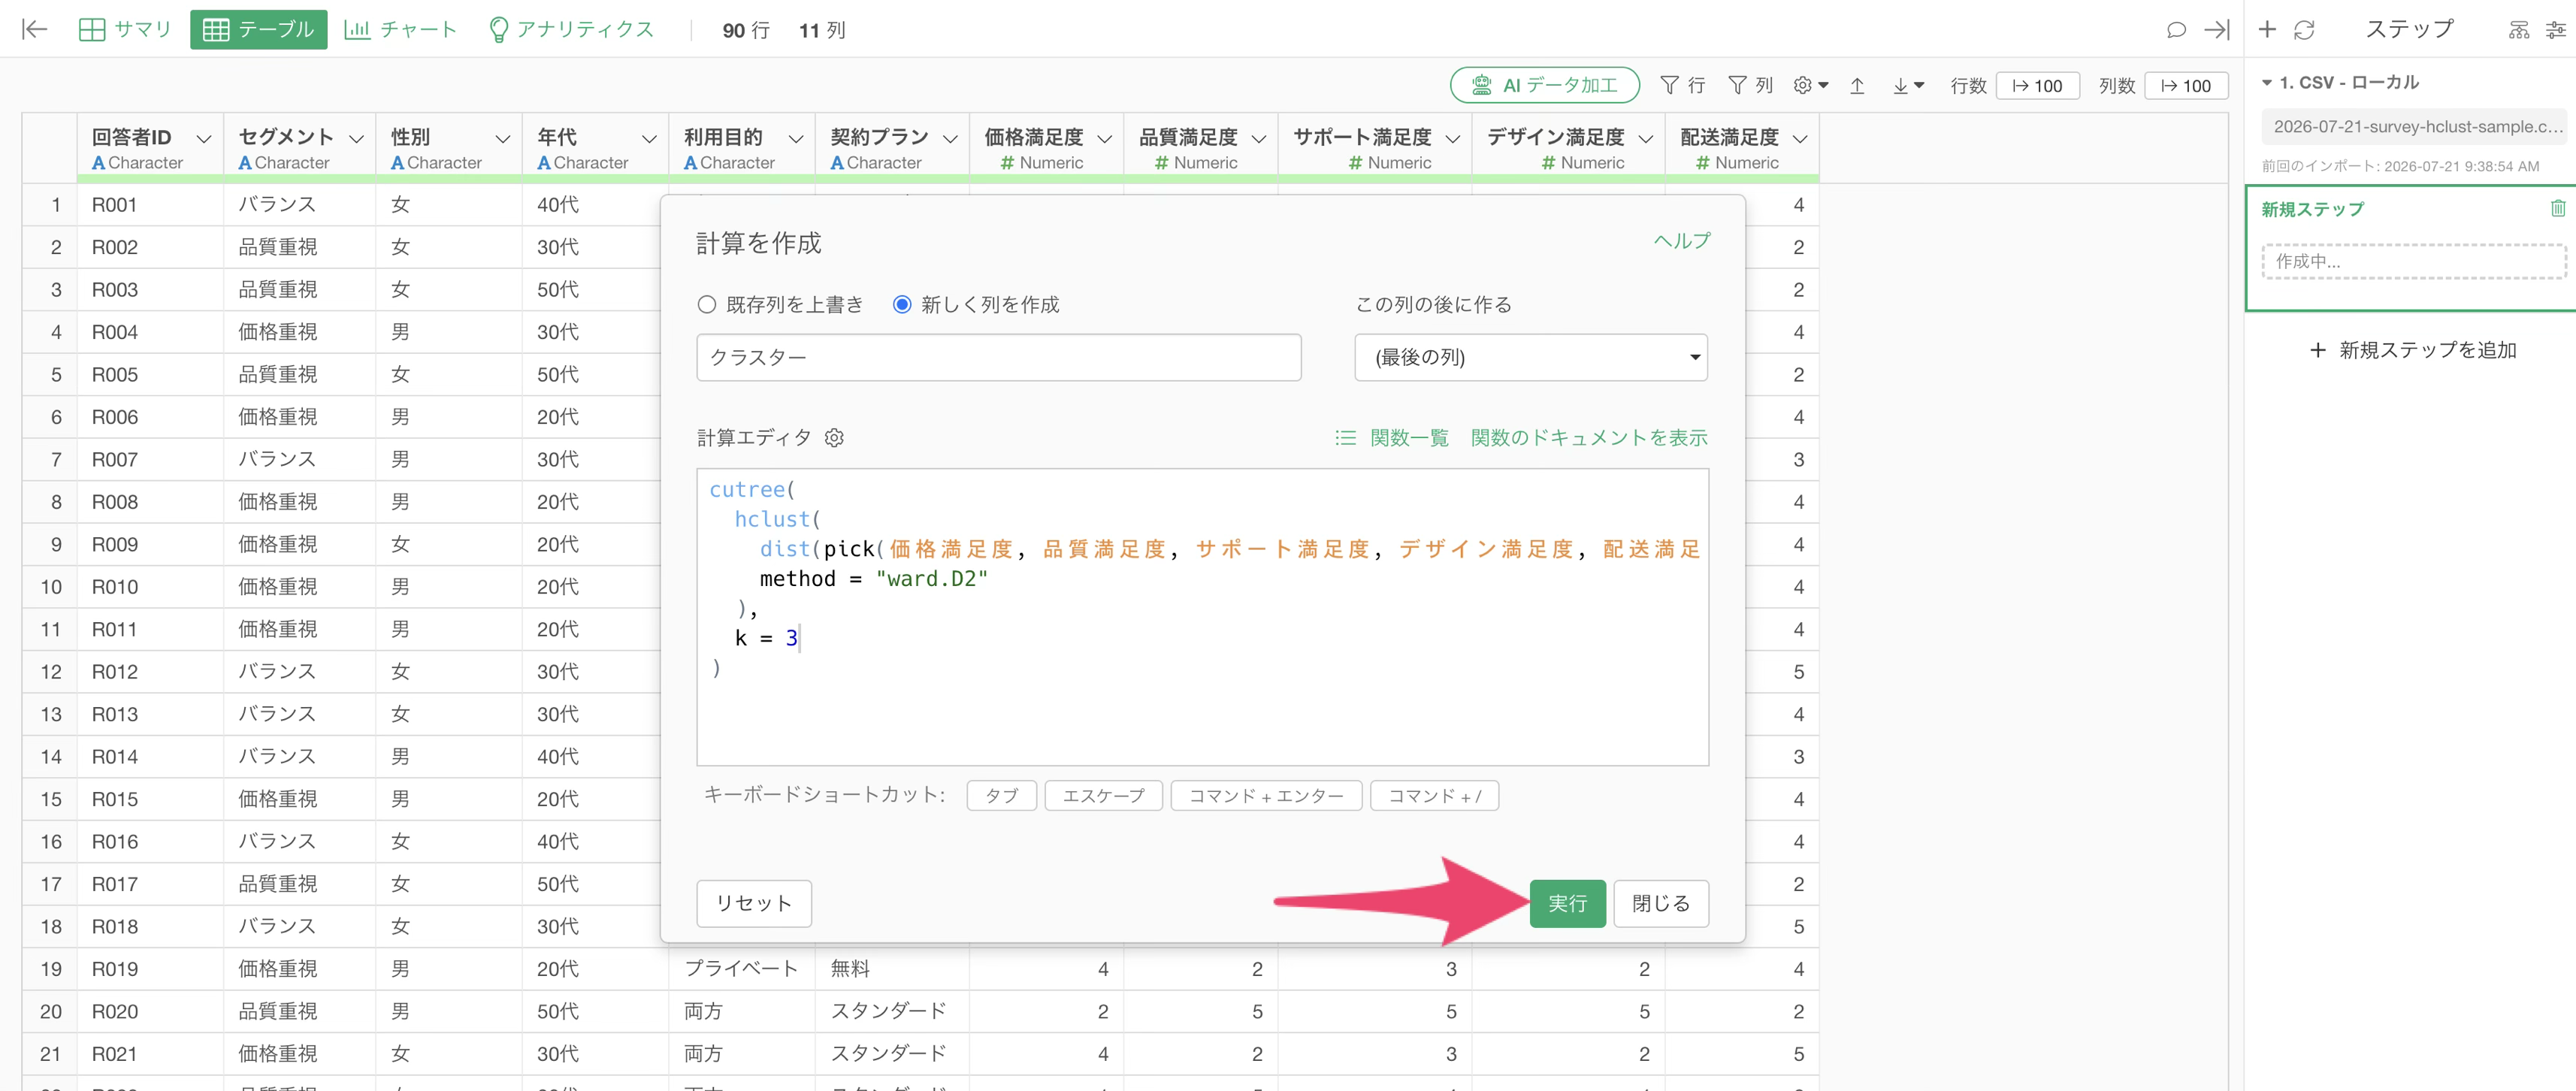Viewport: 2576px width, 1091px height.
Task: Open the step settings sliders icon
Action: (x=2556, y=30)
